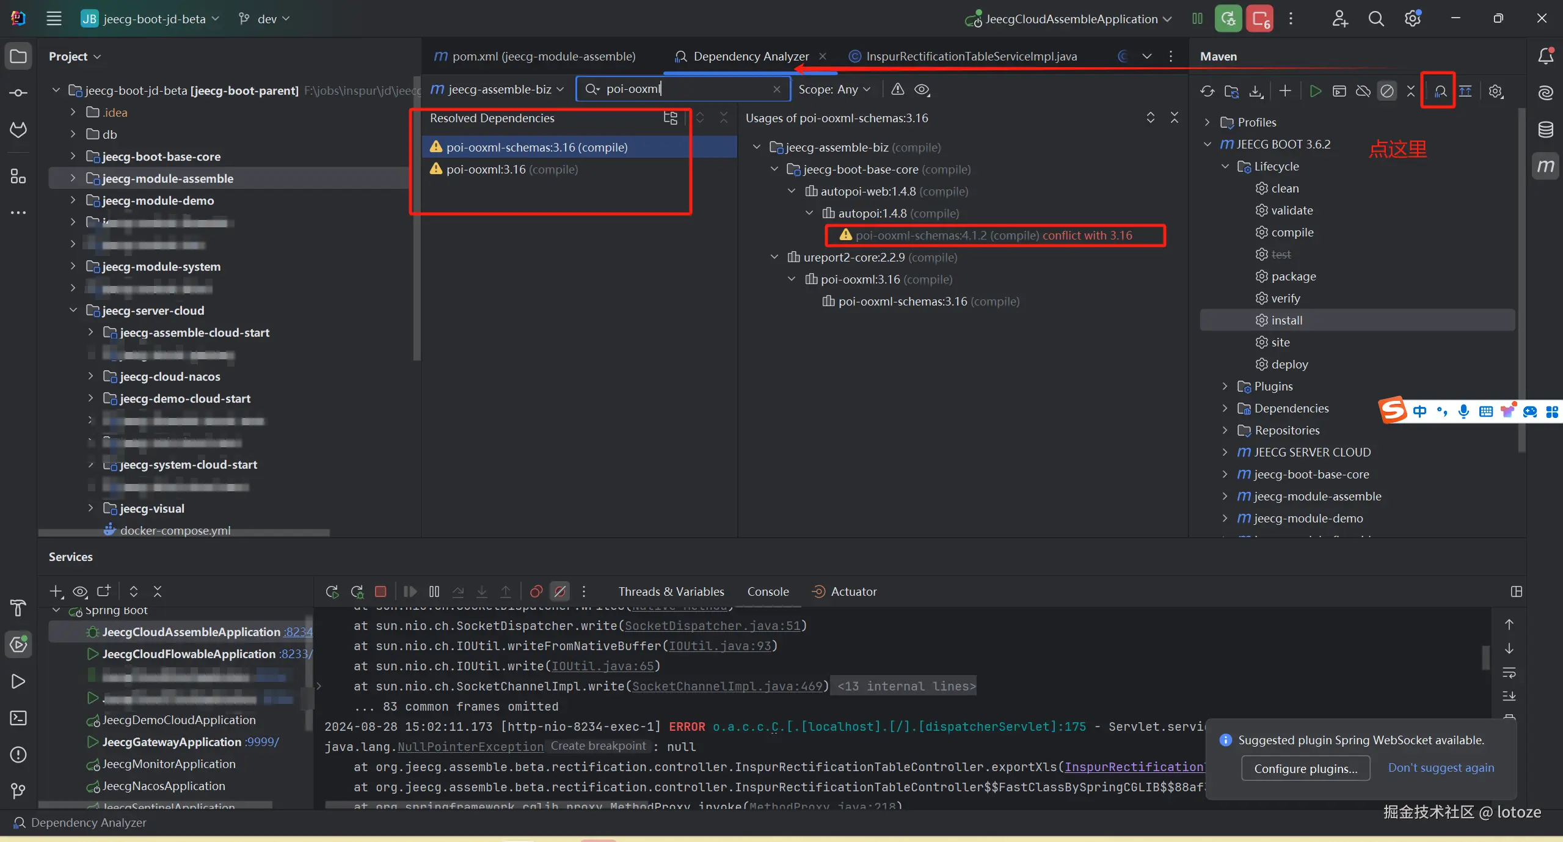Open Commit tool window in sidebar
Screen dimensions: 1563x842
[18, 93]
